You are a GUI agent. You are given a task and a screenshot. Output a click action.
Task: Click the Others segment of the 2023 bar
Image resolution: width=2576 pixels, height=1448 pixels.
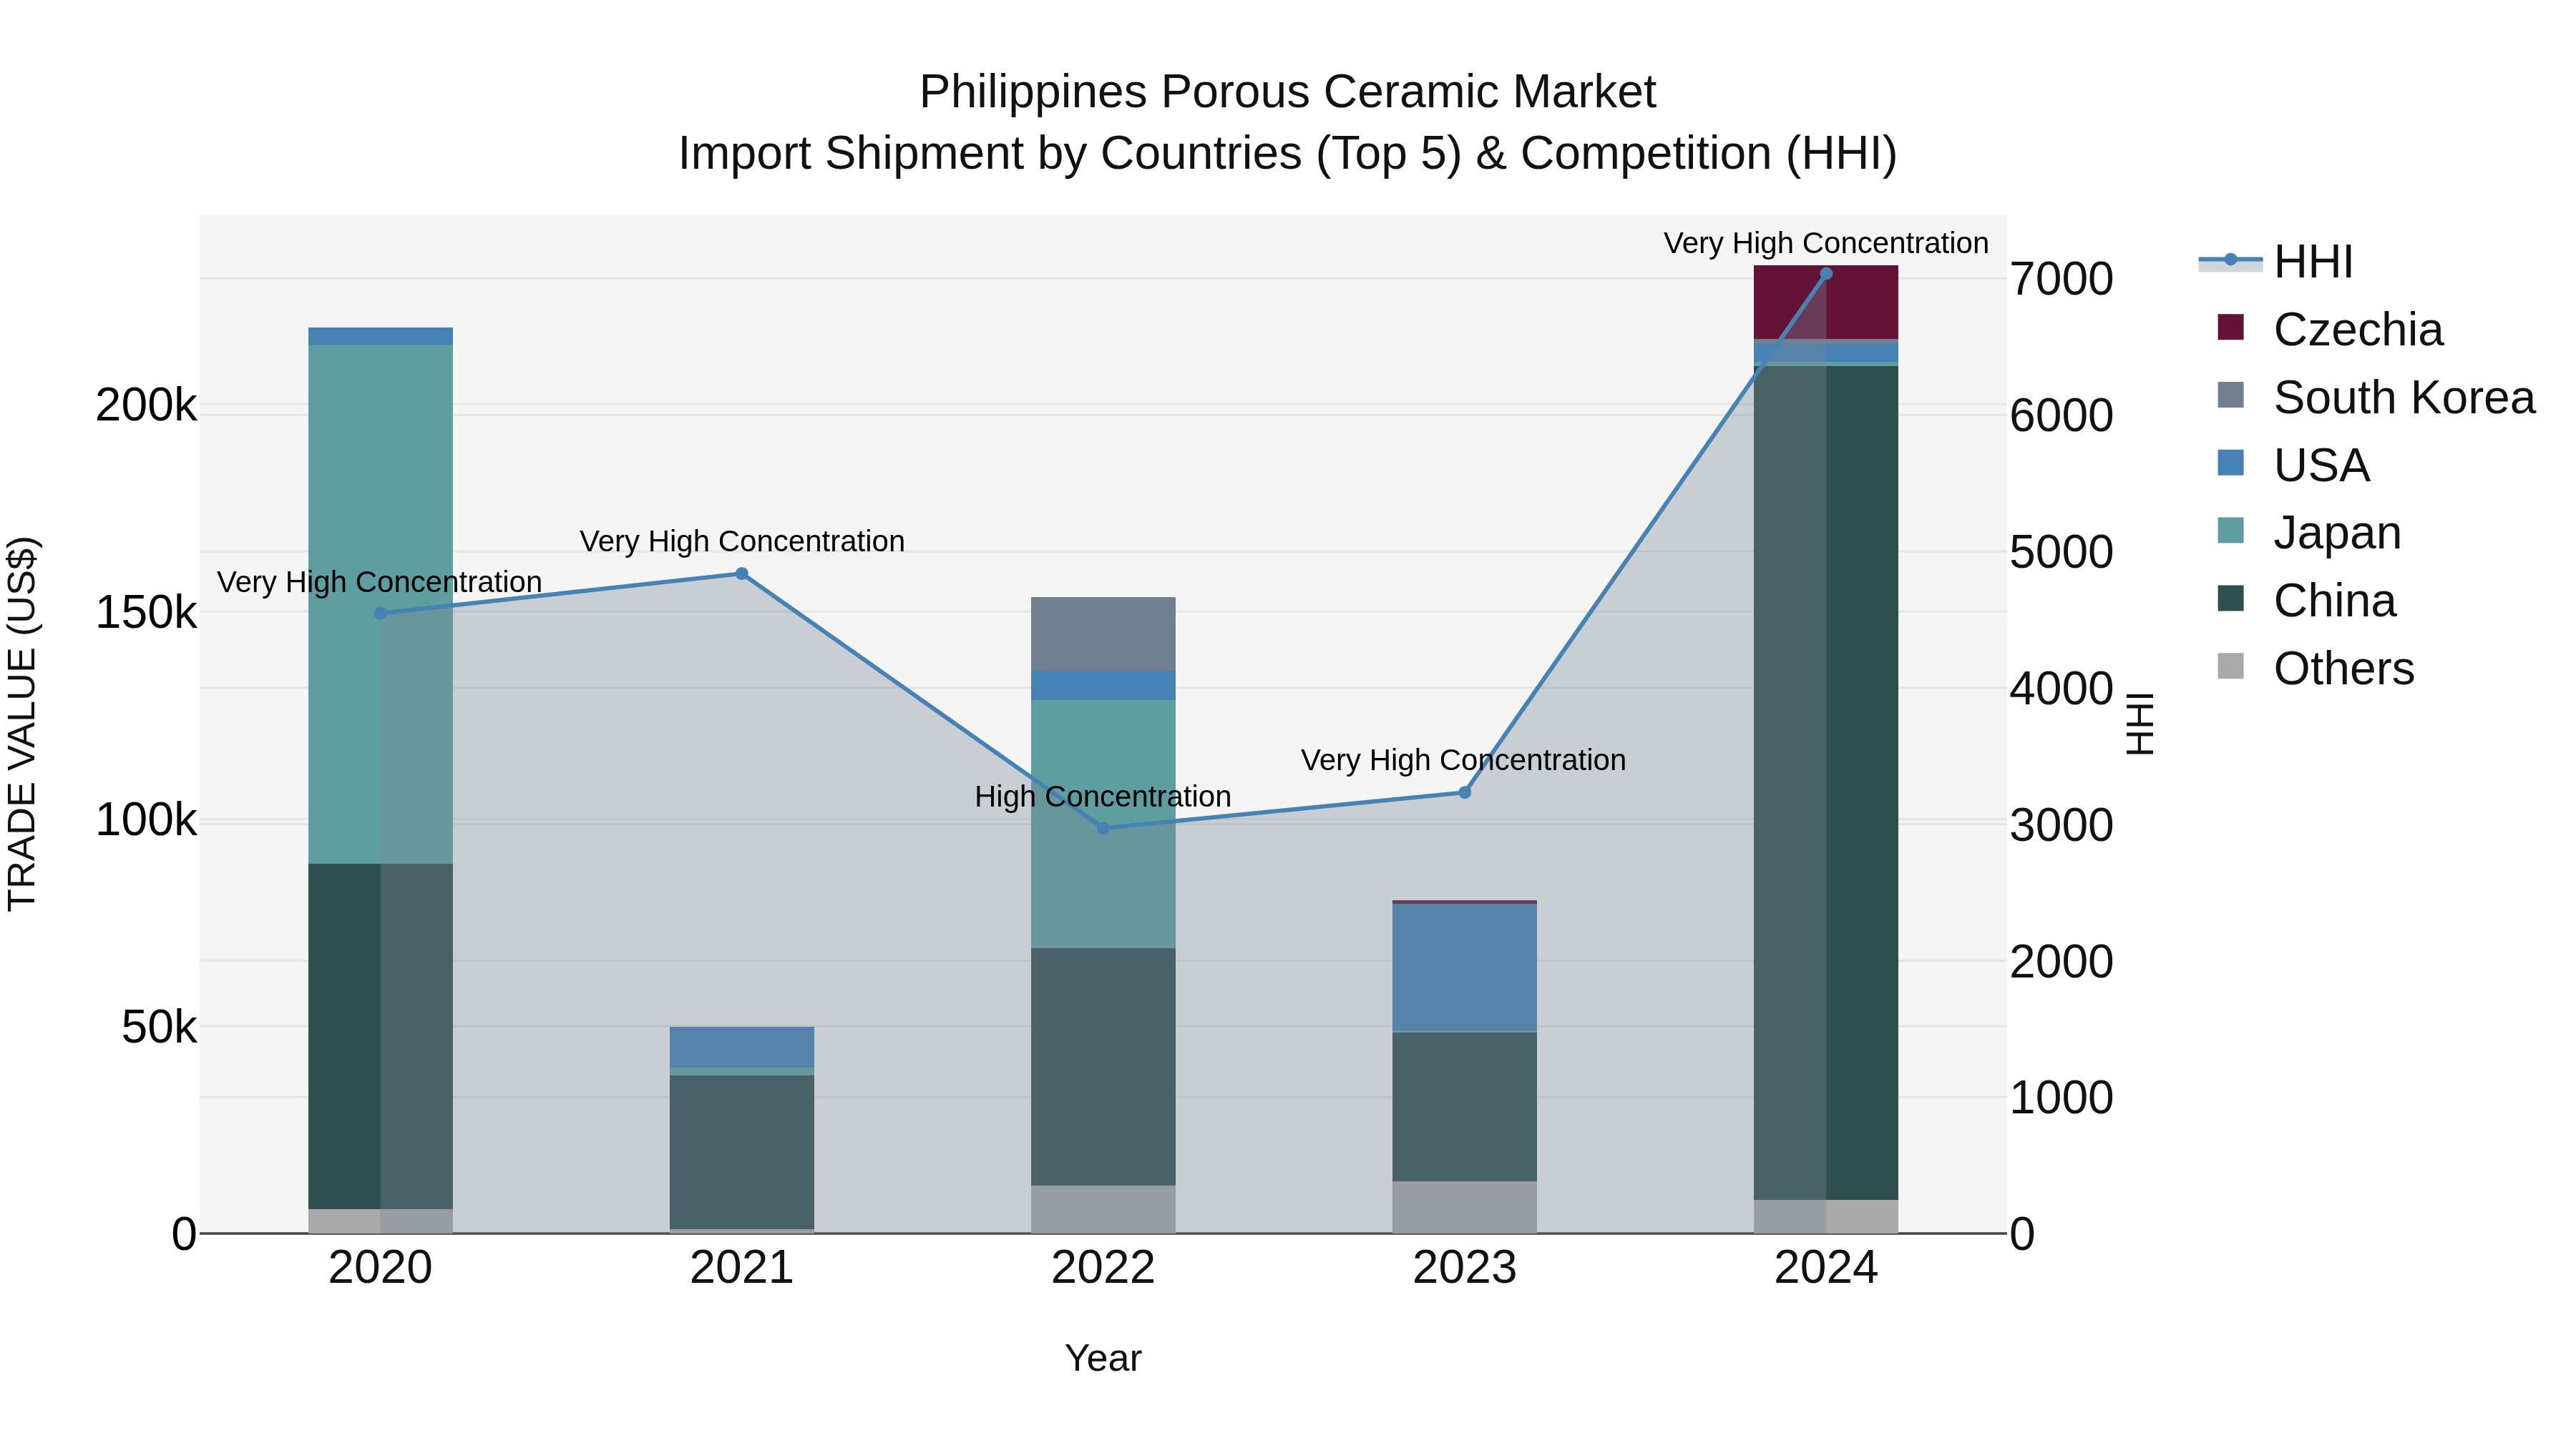tap(1465, 1207)
